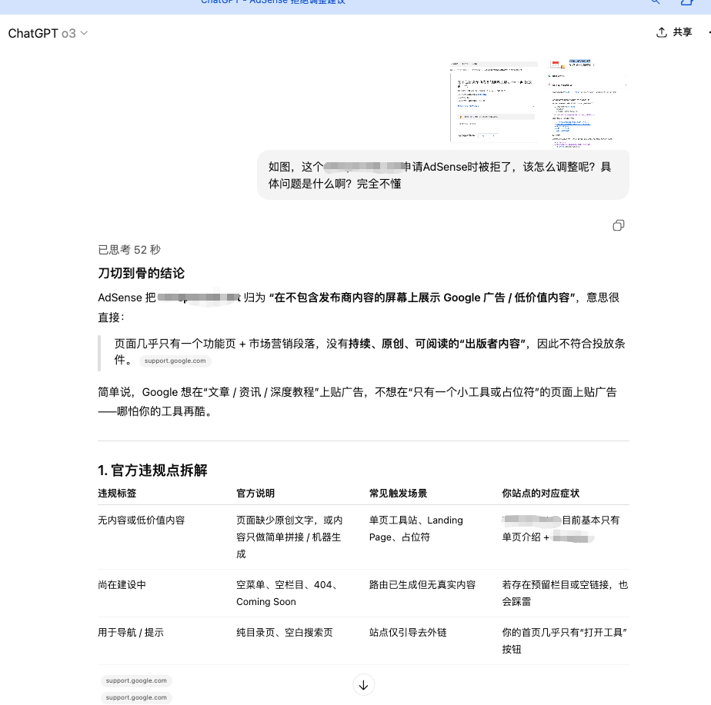Click the 违规标签 column header
The image size is (711, 705).
117,494
